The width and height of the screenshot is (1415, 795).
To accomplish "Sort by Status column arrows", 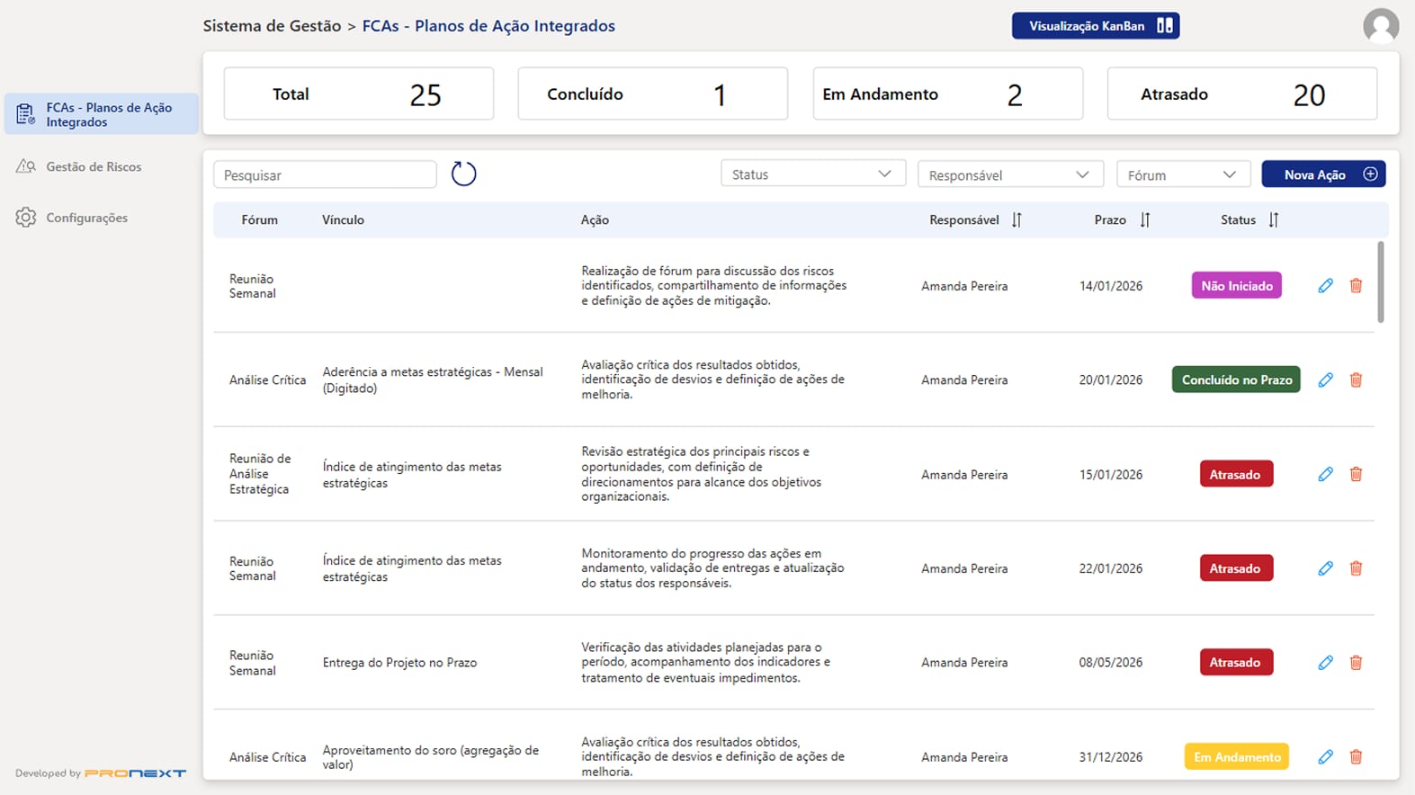I will (x=1274, y=219).
